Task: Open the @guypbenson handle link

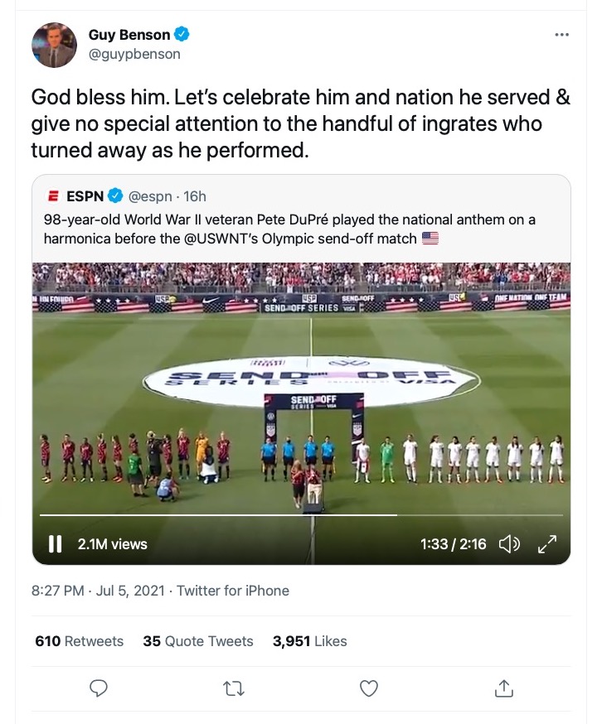Action: 134,54
